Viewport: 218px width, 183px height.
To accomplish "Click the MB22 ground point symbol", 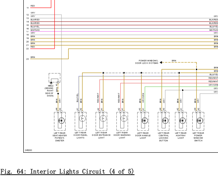I will point(51,83).
